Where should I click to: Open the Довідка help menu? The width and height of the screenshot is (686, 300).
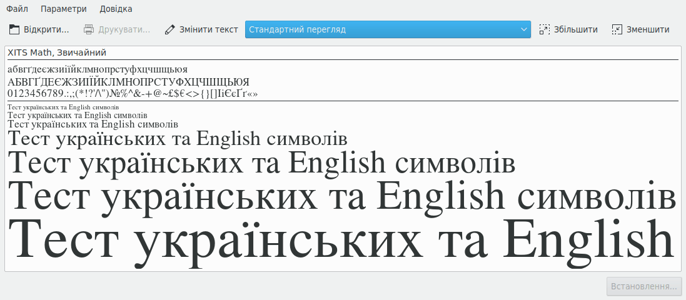(116, 9)
